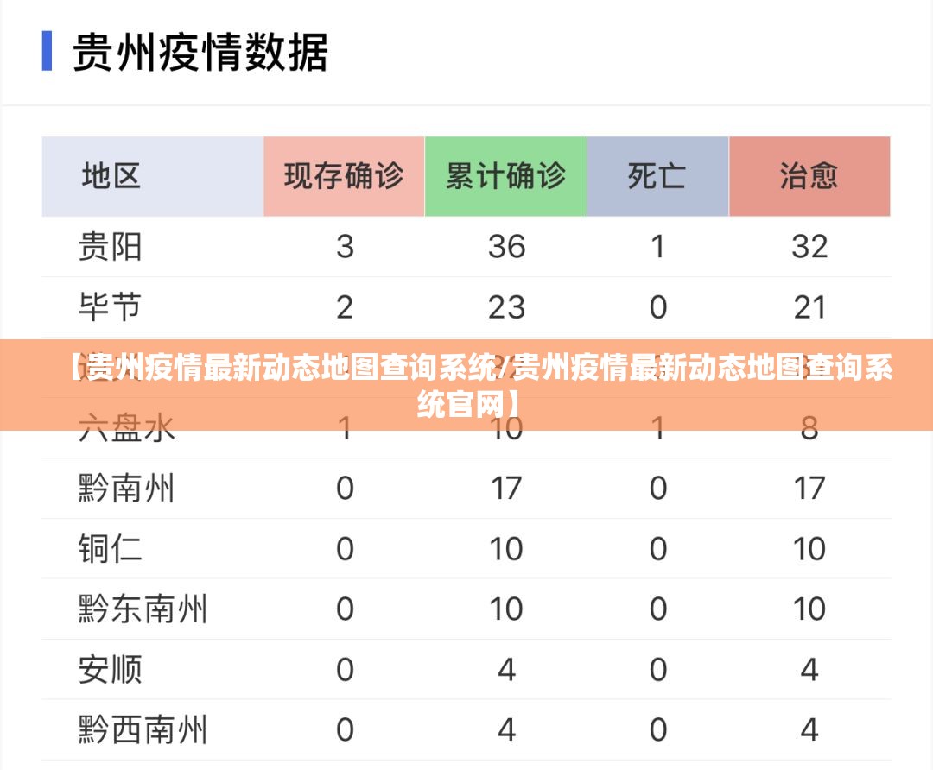Click the 黔西南州 region name
This screenshot has height=770, width=933.
[143, 730]
